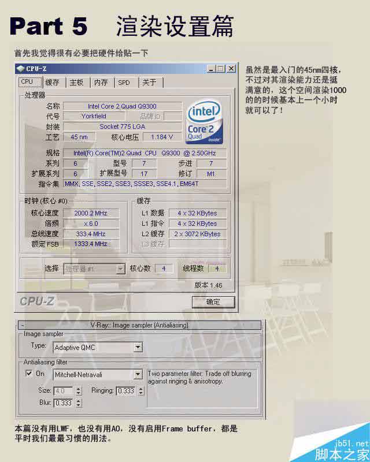
Task: Click the L1 指令 value 4 x 32 KBytes
Action: pos(198,223)
